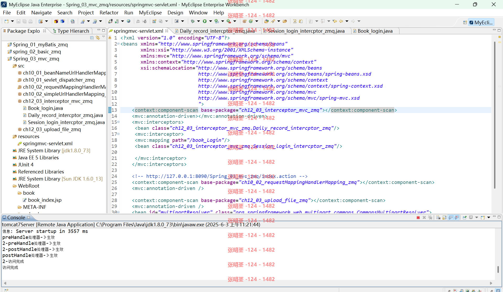
Task: Click line 13 context:component-scan in editor
Action: pyautogui.click(x=264, y=110)
